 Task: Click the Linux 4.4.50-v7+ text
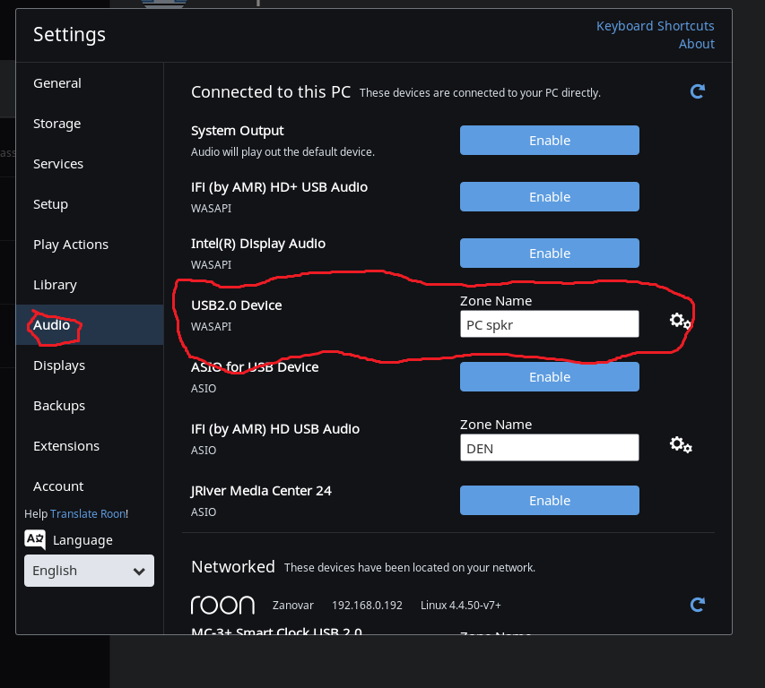461,606
